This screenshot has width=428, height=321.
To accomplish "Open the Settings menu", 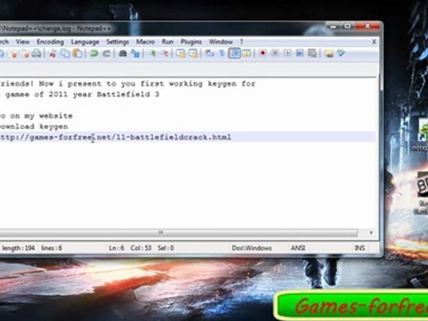I will click(x=117, y=42).
